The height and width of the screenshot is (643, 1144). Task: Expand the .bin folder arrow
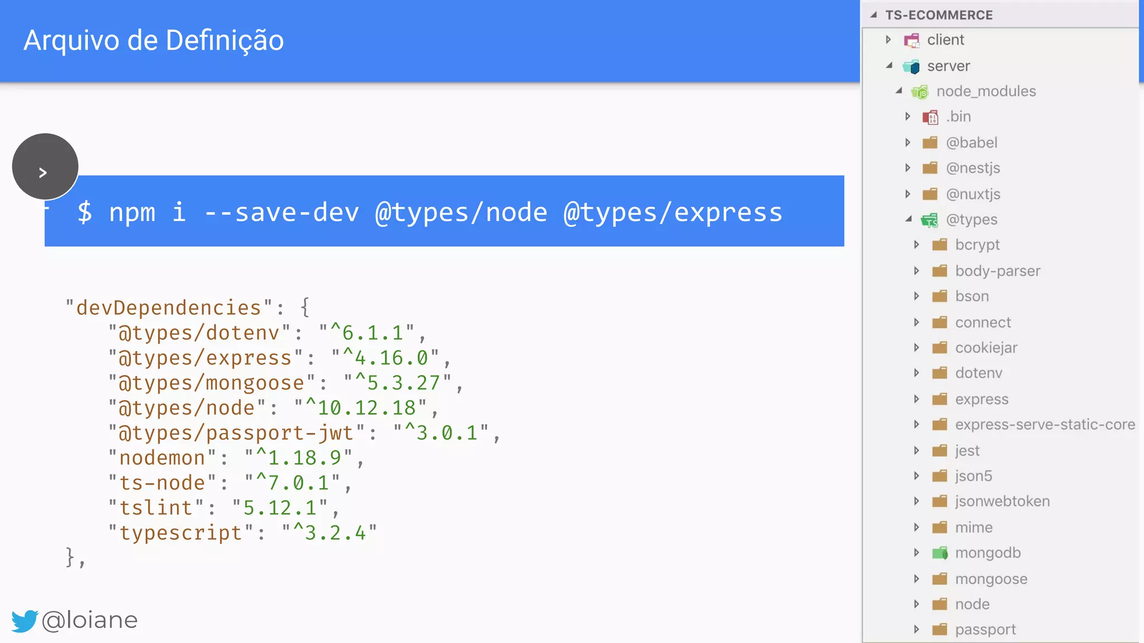pyautogui.click(x=908, y=116)
